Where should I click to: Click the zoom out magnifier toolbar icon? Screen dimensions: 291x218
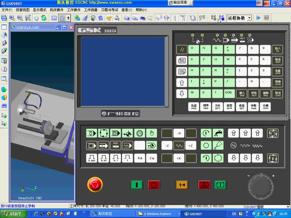click(x=20, y=18)
